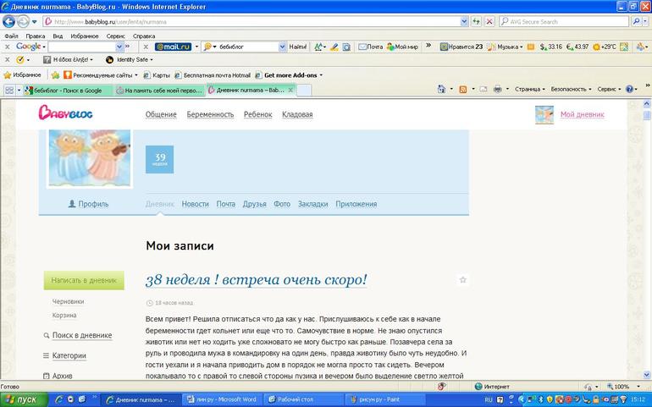Click the Написать в дневник button
This screenshot has width=652, height=407.
[84, 280]
